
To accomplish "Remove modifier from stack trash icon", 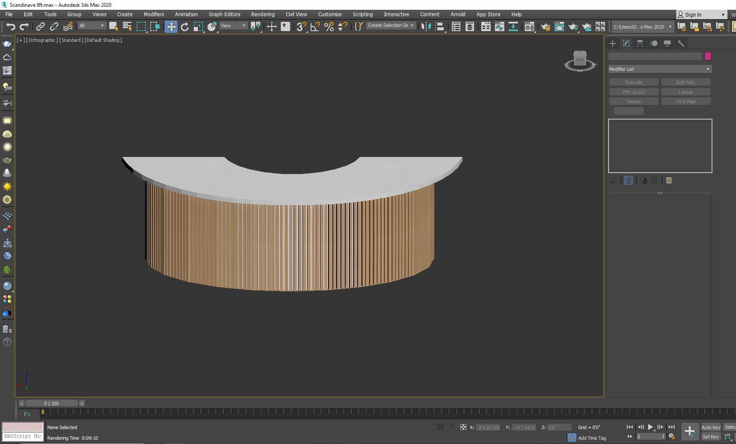I will pos(654,180).
